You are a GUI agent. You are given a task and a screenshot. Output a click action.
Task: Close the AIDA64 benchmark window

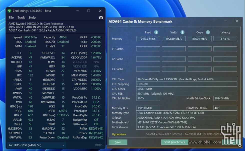237,21
